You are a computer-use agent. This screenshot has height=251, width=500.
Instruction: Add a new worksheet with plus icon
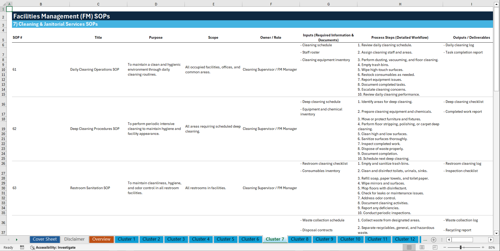click(434, 240)
